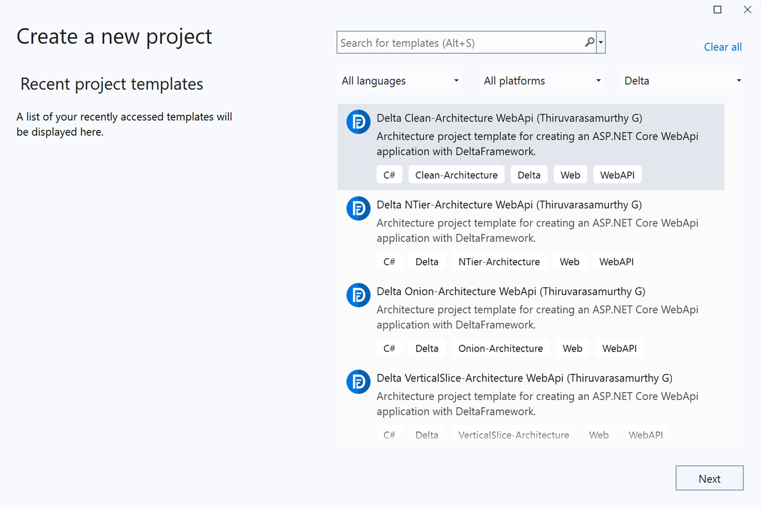Select Delta NTier-Architecture WebApi template title
761x507 pixels.
click(x=509, y=205)
